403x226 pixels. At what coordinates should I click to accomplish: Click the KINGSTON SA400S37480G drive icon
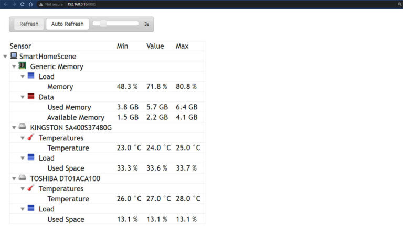[23, 127]
